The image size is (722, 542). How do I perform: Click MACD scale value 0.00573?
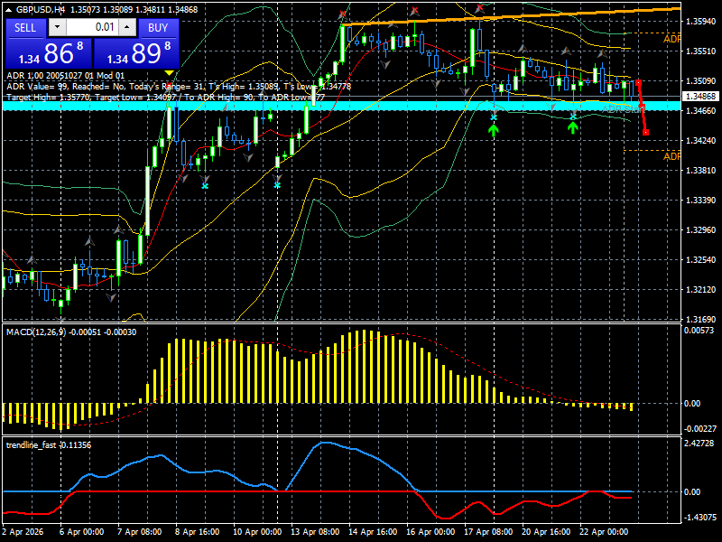tap(699, 330)
